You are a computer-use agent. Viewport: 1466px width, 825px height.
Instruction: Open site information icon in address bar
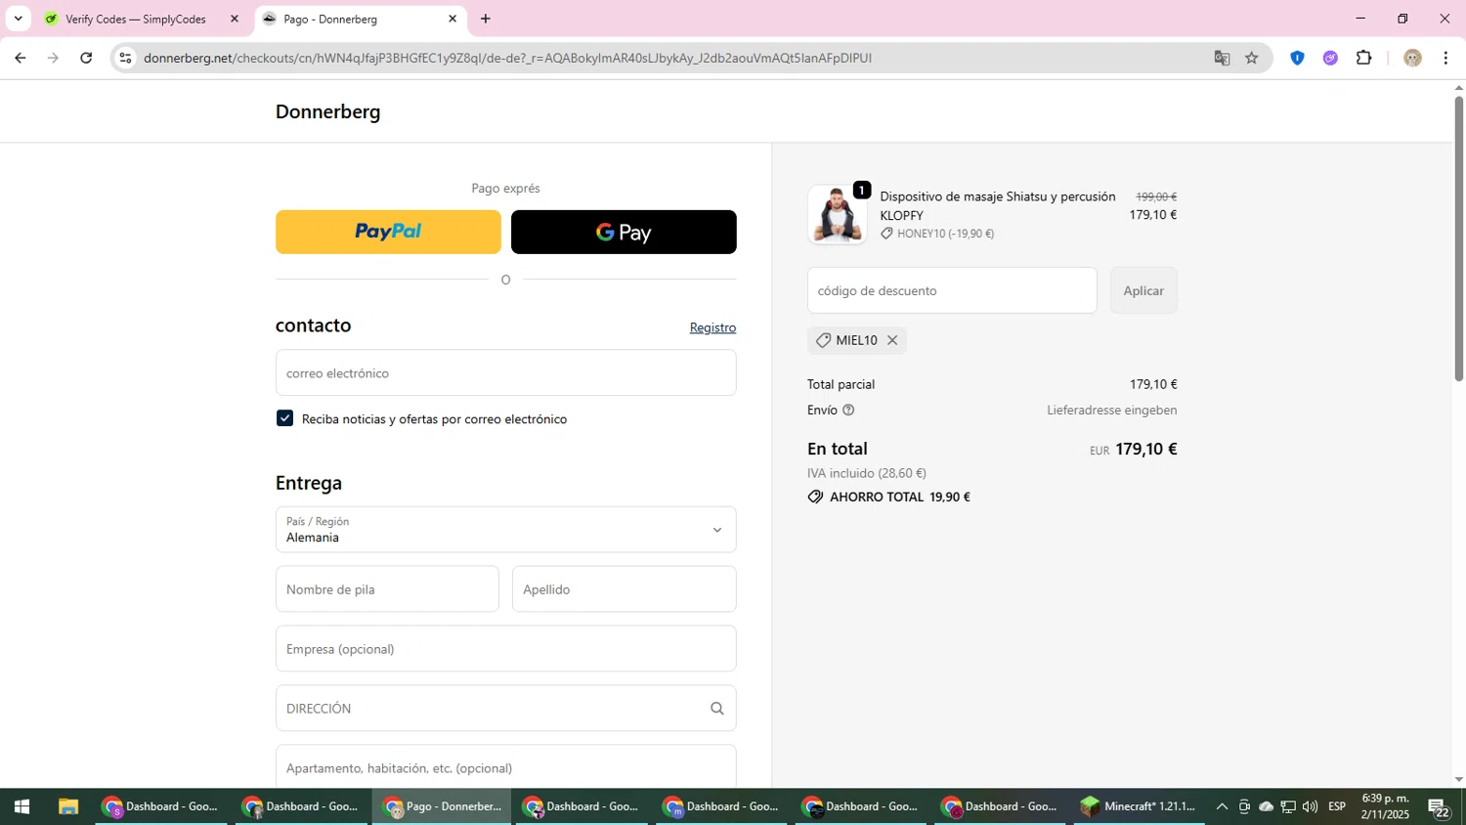click(x=125, y=58)
